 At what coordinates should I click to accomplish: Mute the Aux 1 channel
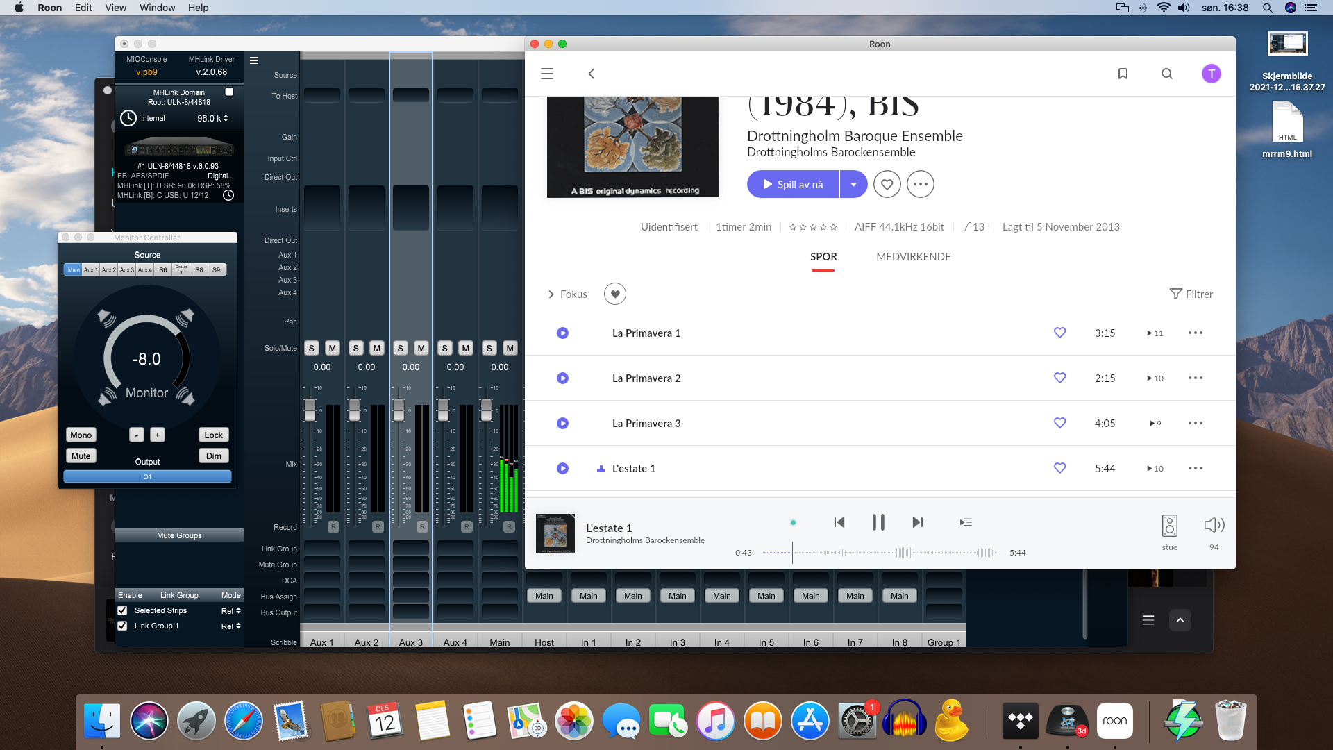pos(333,348)
